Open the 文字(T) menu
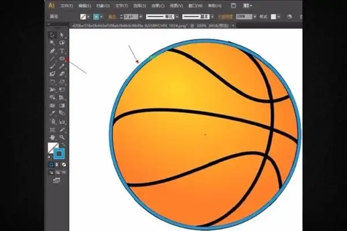Viewport: 347px width, 231px height. 121,6
